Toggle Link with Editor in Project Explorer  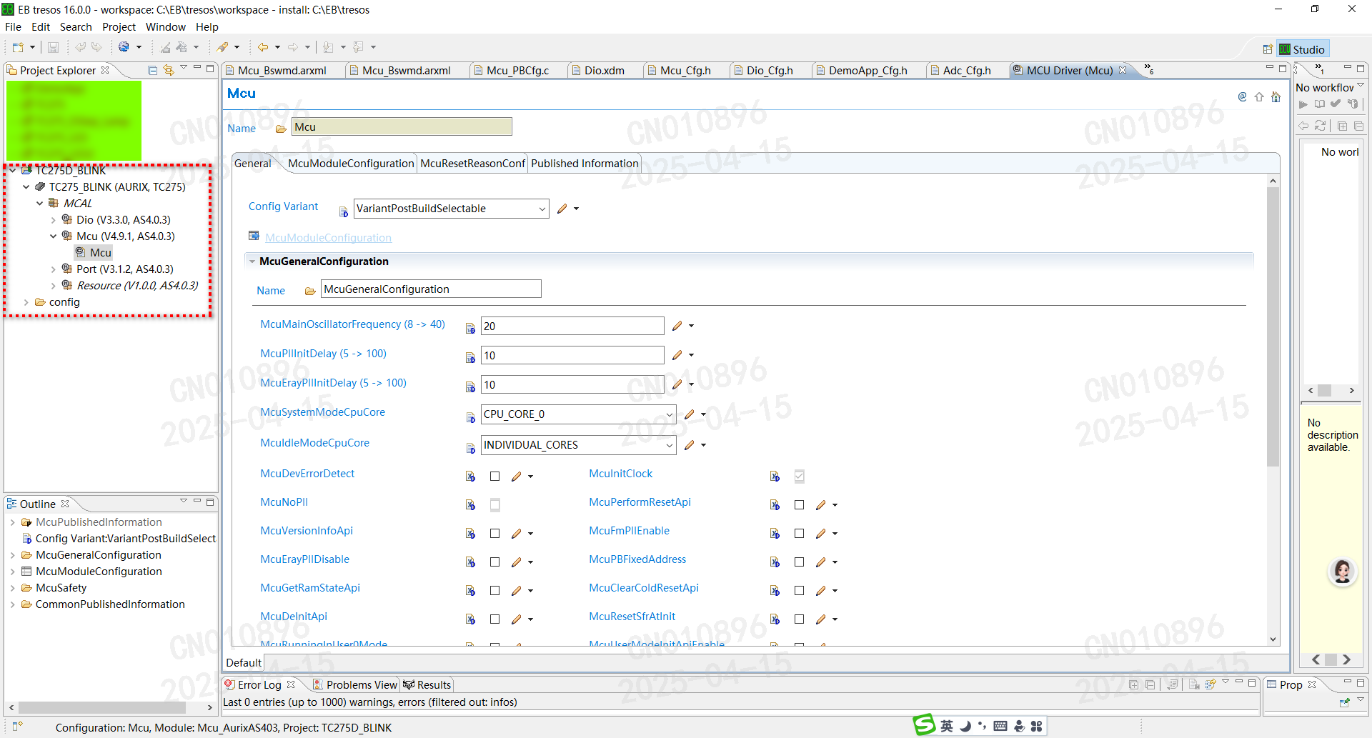tap(169, 70)
